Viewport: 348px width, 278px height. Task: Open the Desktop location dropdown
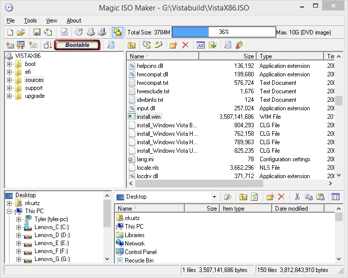(214, 197)
